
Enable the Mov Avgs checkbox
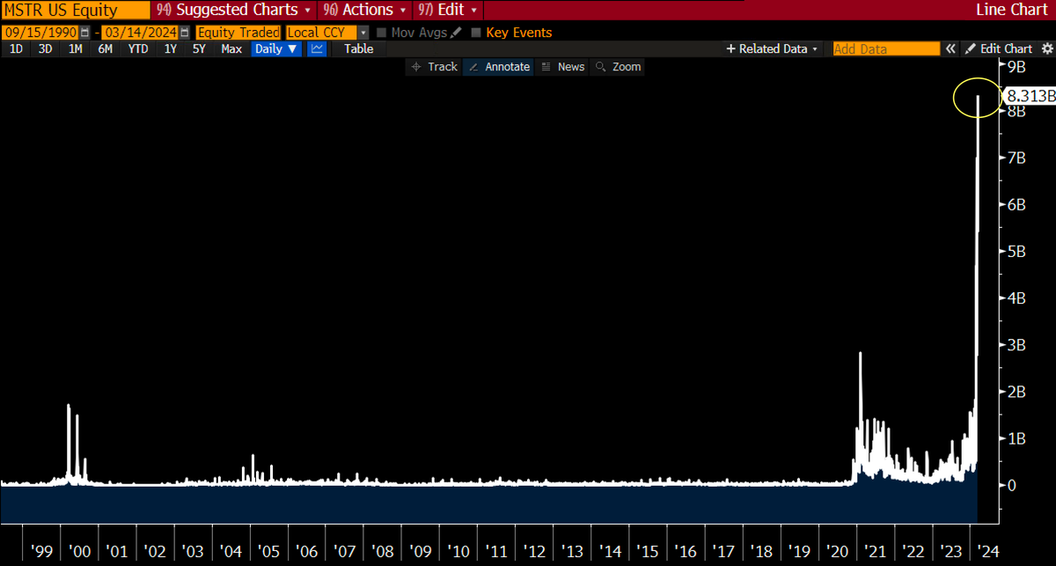coord(382,33)
